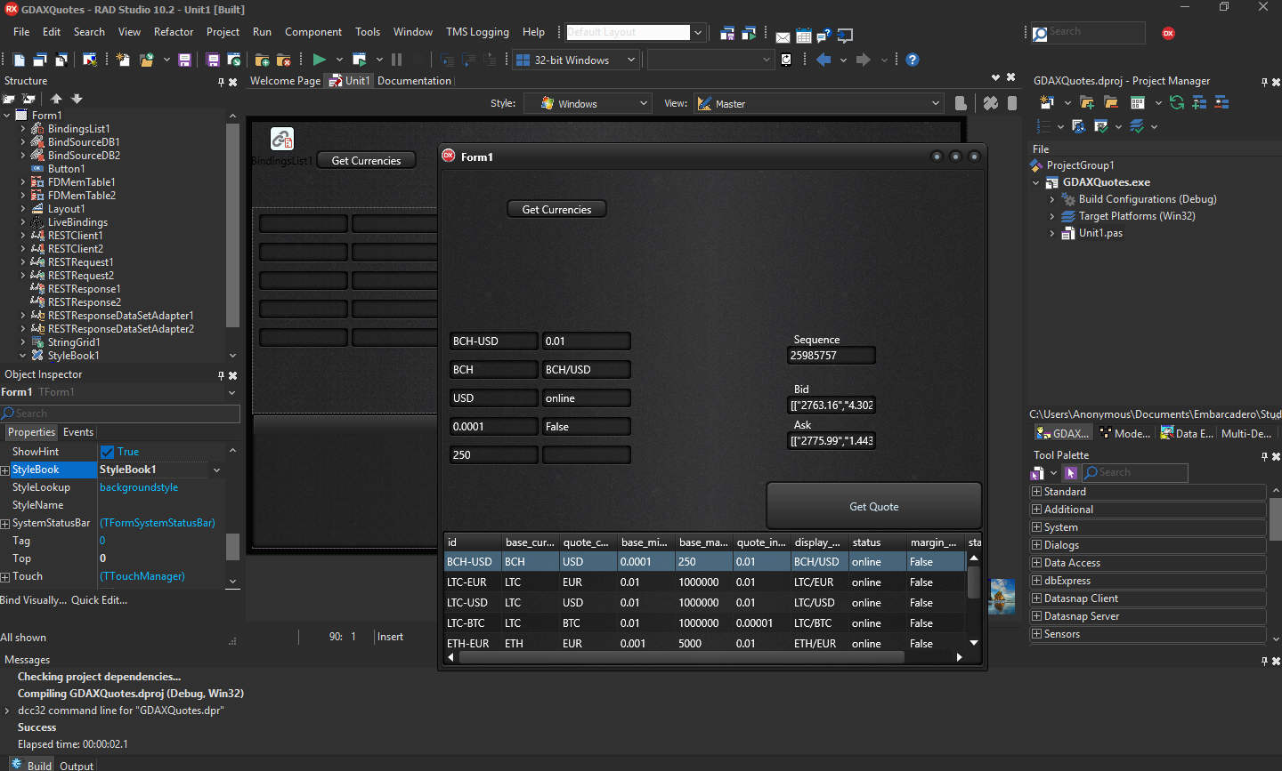Toggle the ShowHint True checkbox
The width and height of the screenshot is (1282, 771).
pyautogui.click(x=107, y=452)
